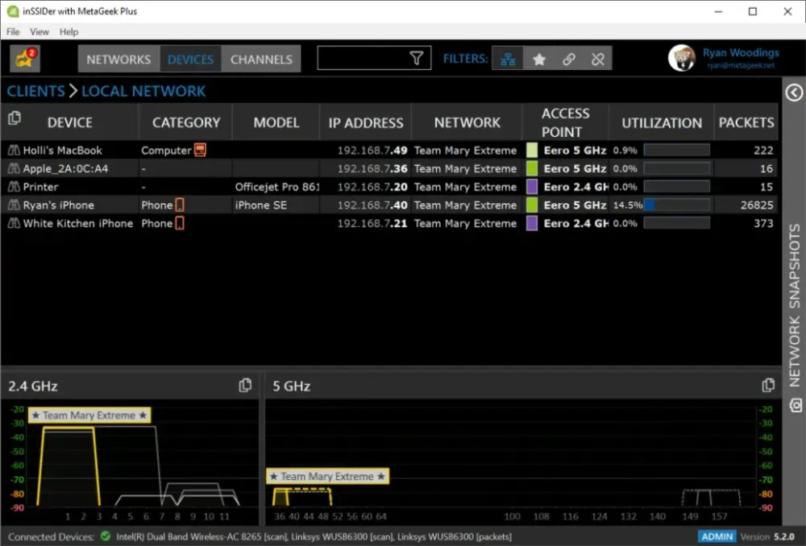This screenshot has width=806, height=546.
Task: Switch to the CHANNELS tab
Action: [x=261, y=58]
